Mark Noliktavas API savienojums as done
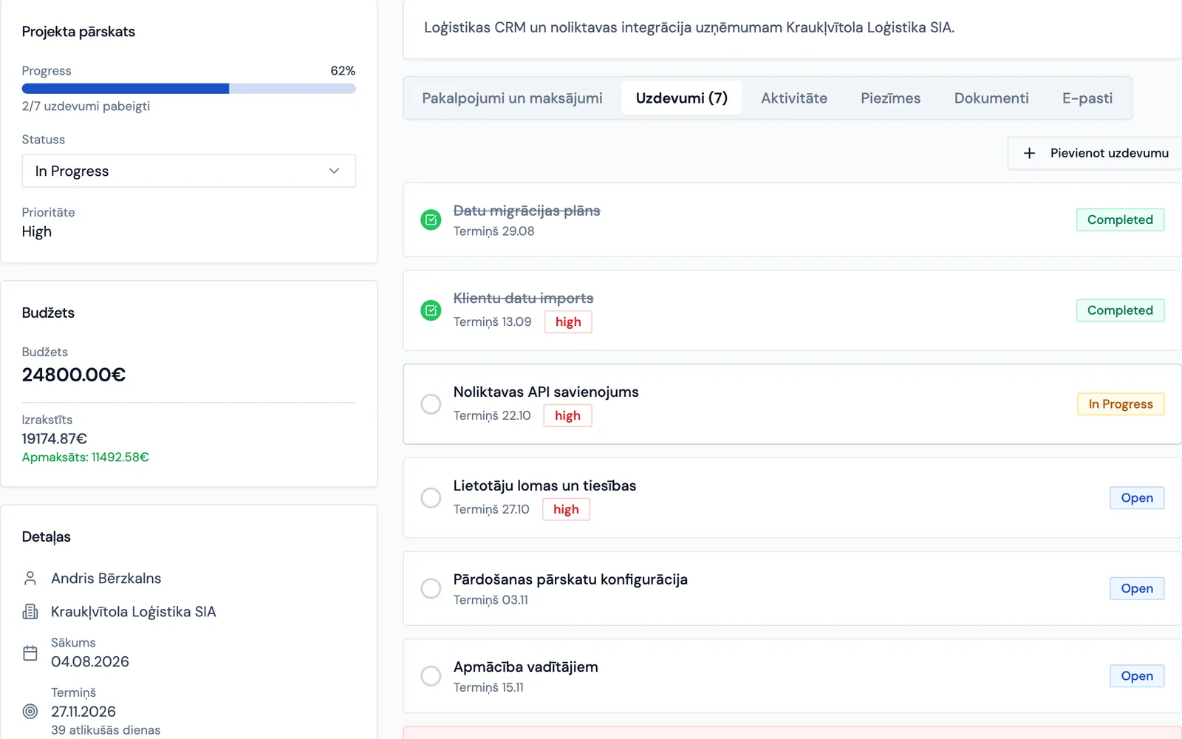Viewport: 1182px width, 739px height. coord(431,404)
